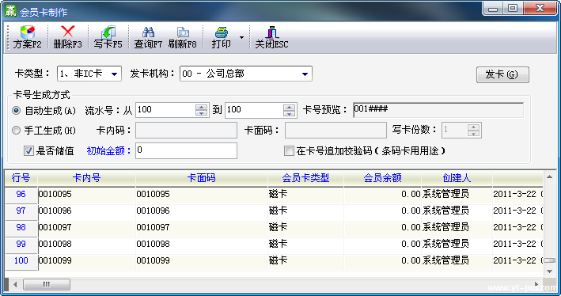
Task: Click the 卡号预览 preview field
Action: click(438, 110)
